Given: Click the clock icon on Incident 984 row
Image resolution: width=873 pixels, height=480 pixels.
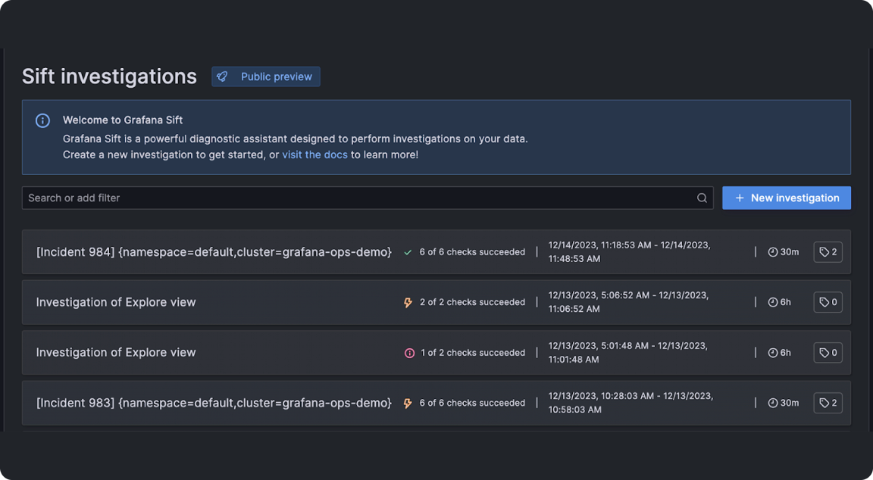Looking at the screenshot, I should tap(773, 252).
